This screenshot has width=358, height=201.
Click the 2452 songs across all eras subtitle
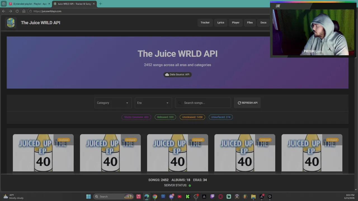[x=178, y=65]
